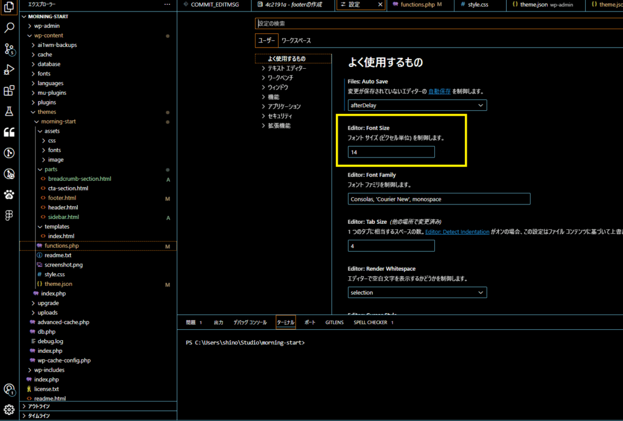Follow Editor: Detect Indentation link
The width and height of the screenshot is (623, 421).
tap(457, 232)
